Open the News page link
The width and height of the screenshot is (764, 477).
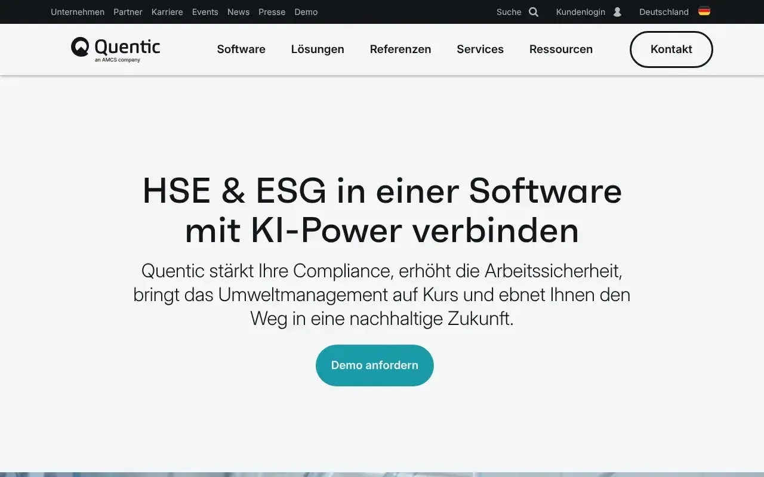pyautogui.click(x=238, y=12)
